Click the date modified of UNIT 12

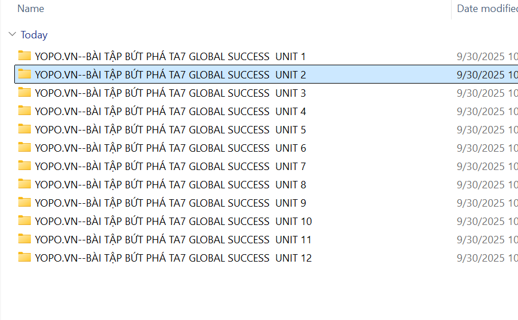(x=487, y=258)
